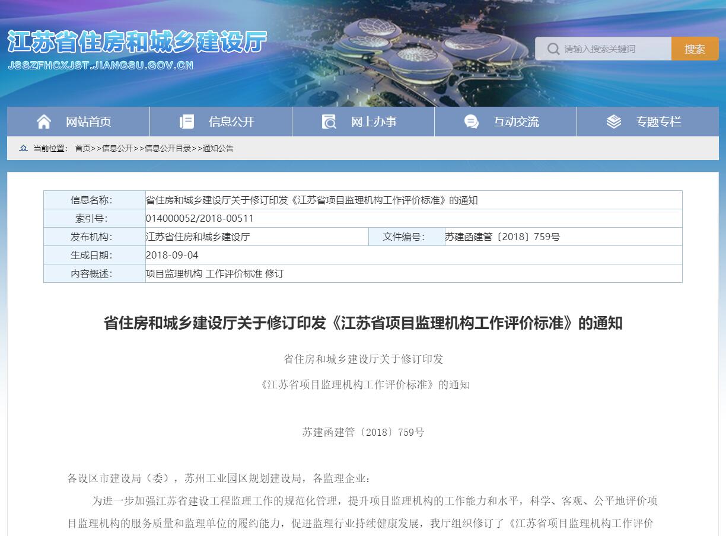Click the 信息名称 label cell
This screenshot has width=726, height=536.
[x=94, y=200]
